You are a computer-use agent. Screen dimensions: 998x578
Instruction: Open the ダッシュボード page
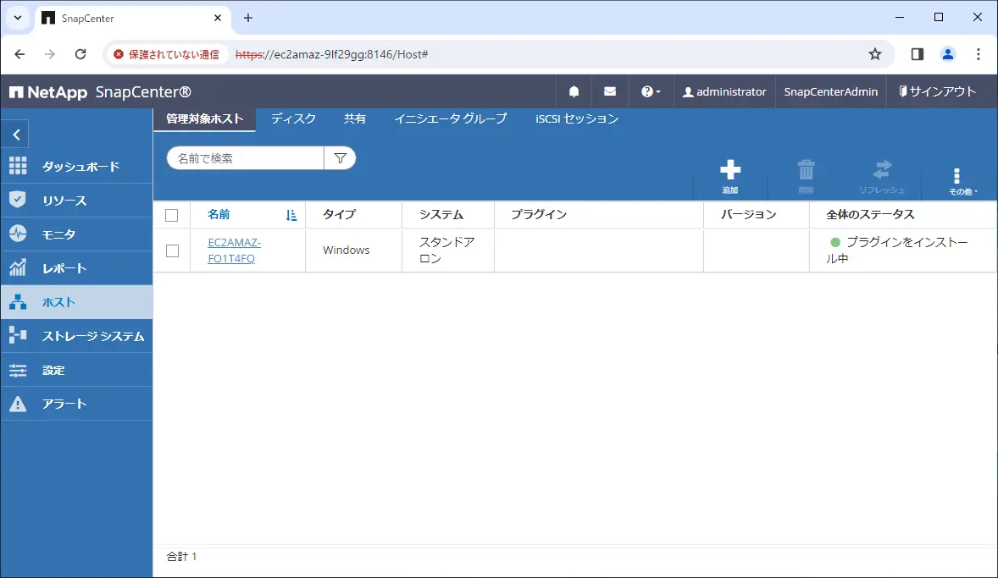pos(76,167)
